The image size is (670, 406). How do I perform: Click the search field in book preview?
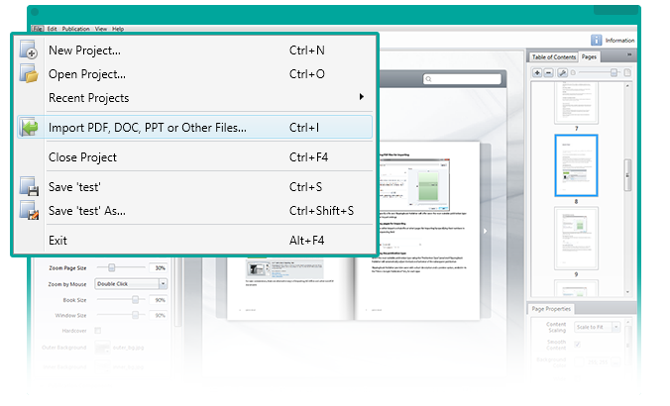tap(462, 79)
